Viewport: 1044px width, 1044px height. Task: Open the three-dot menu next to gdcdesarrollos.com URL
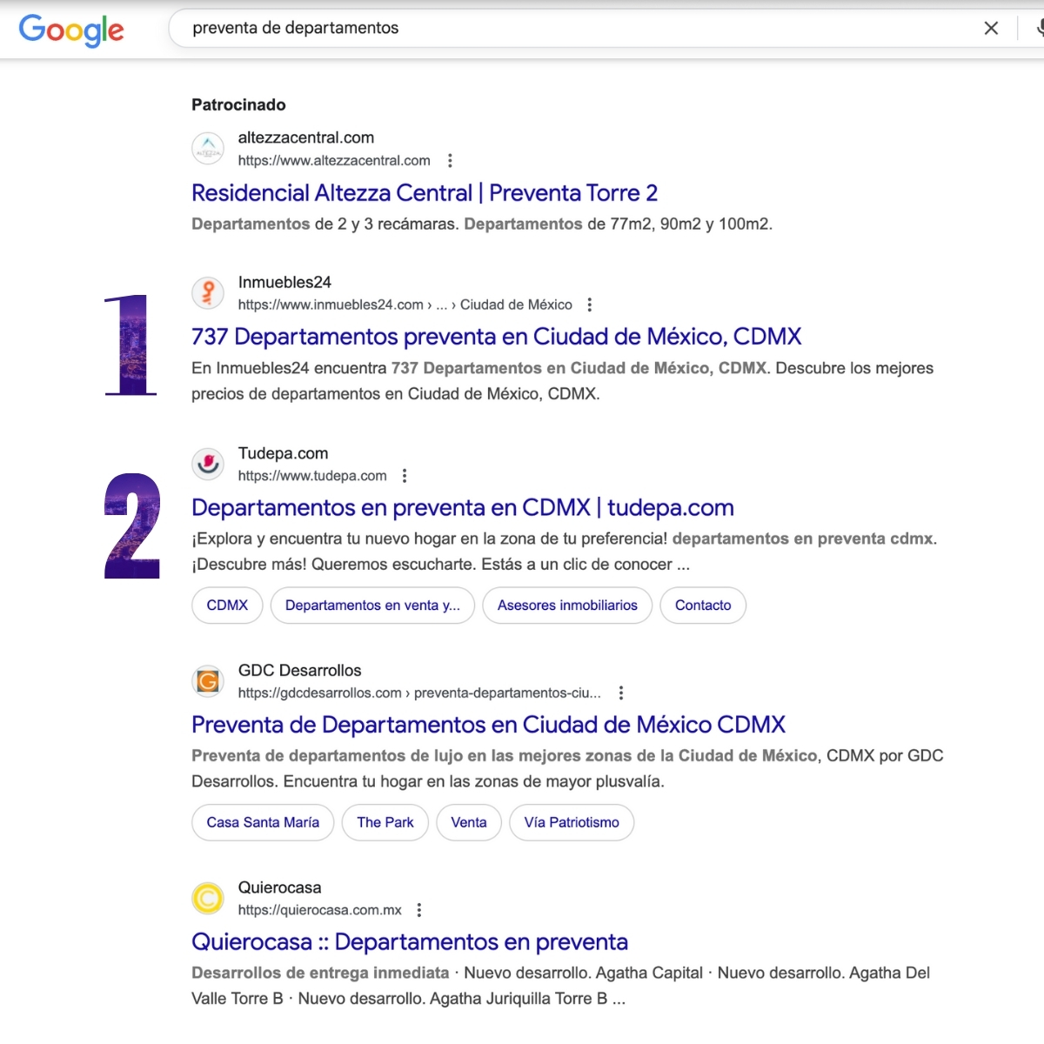point(621,693)
